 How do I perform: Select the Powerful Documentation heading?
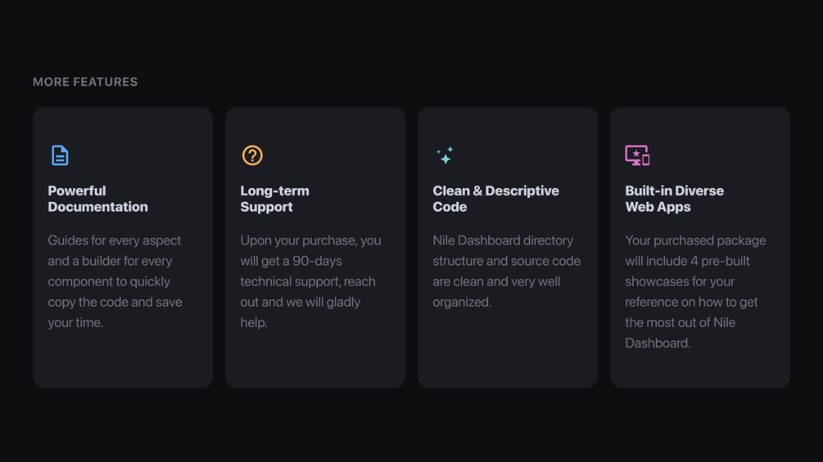coord(97,199)
